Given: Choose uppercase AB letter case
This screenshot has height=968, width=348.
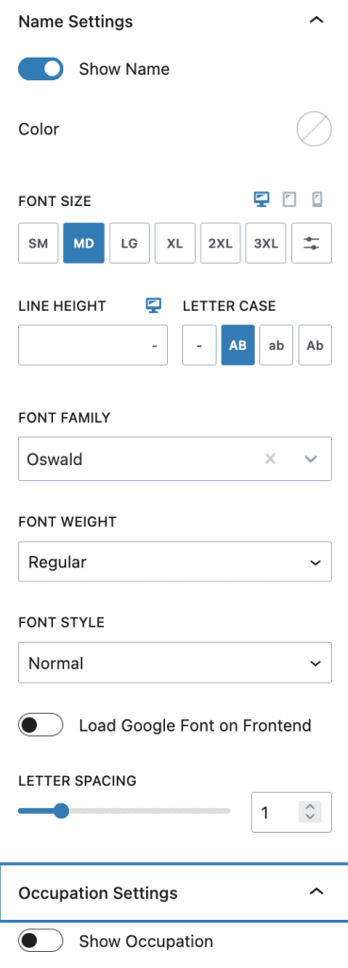Looking at the screenshot, I should (x=238, y=345).
